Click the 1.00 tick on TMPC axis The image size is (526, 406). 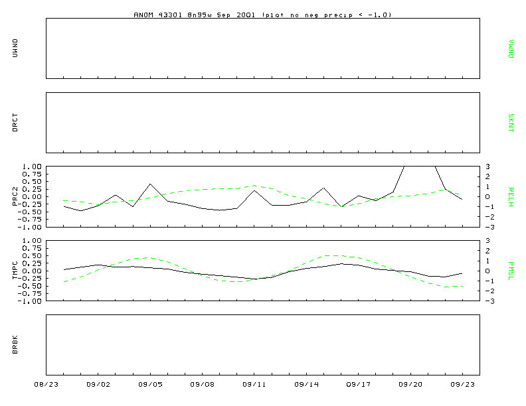pyautogui.click(x=32, y=241)
